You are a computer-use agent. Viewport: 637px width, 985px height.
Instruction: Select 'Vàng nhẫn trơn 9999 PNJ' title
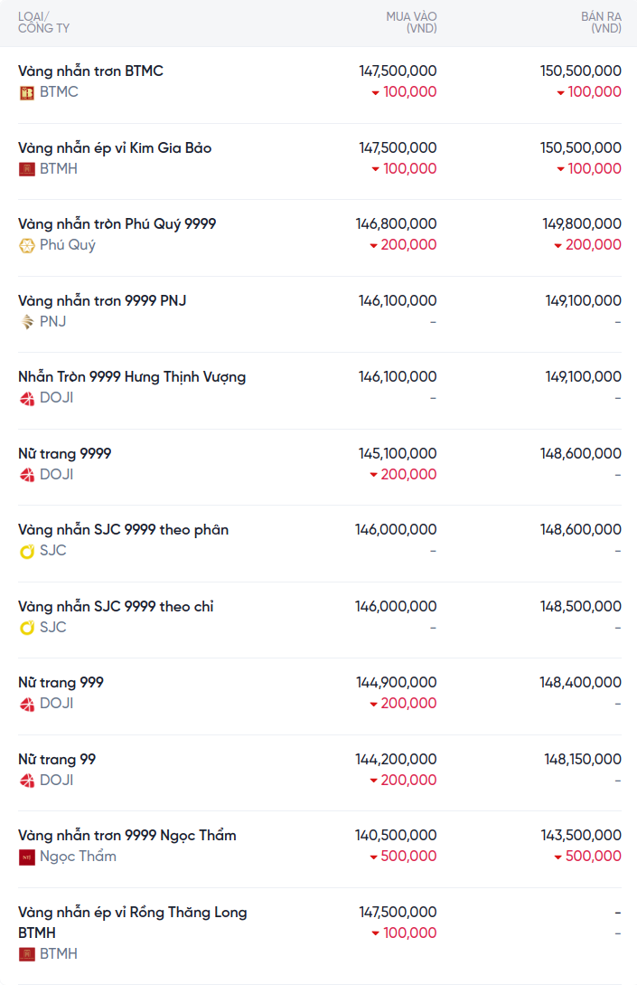point(102,300)
